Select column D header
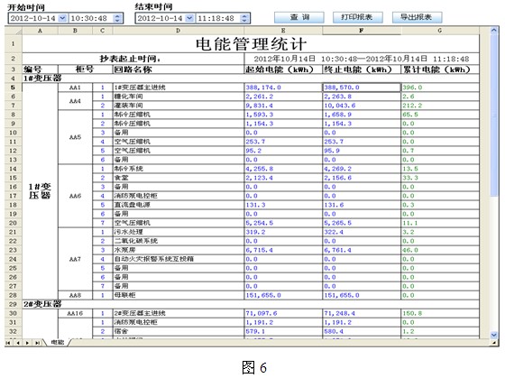 click(179, 31)
